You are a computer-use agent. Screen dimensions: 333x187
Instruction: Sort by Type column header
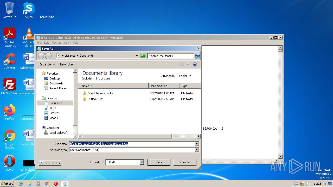click(x=190, y=86)
